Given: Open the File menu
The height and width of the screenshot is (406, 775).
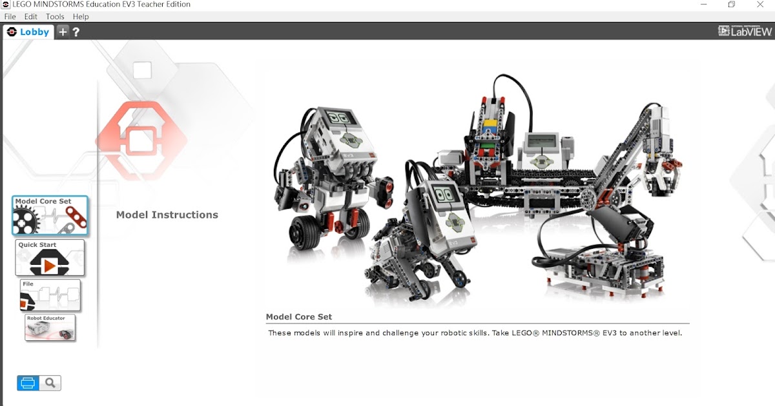Looking at the screenshot, I should coord(10,16).
